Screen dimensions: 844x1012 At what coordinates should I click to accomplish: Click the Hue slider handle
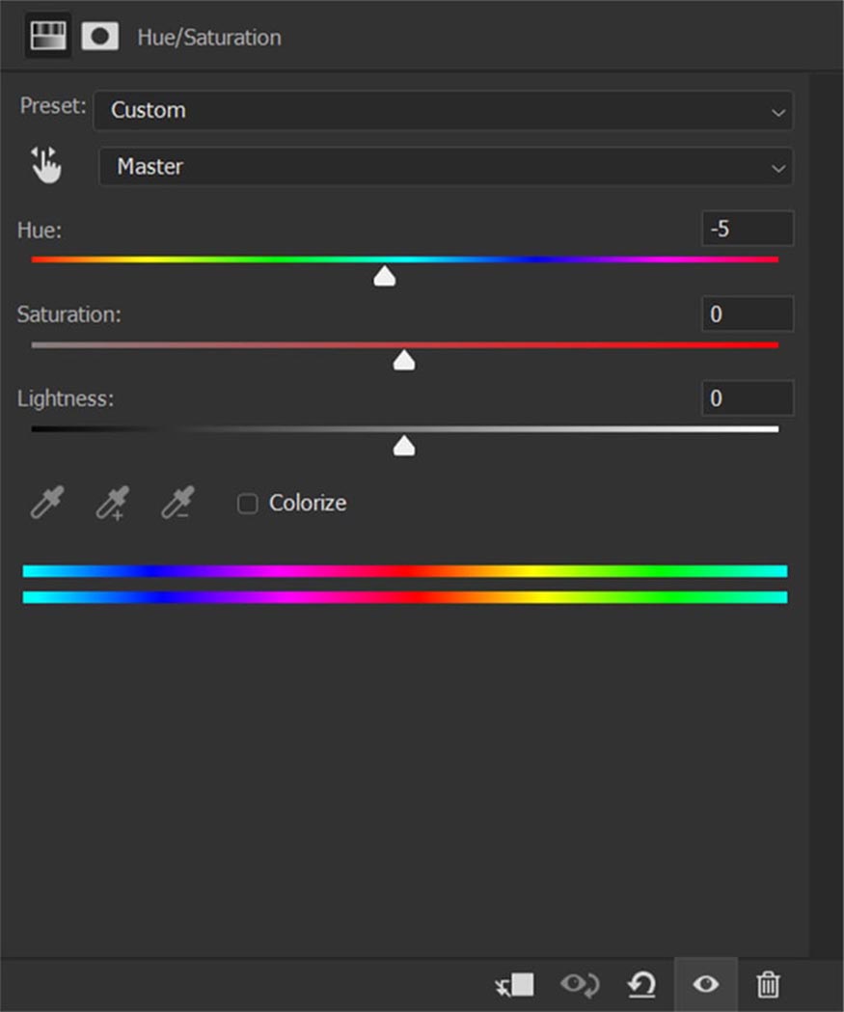click(x=385, y=278)
